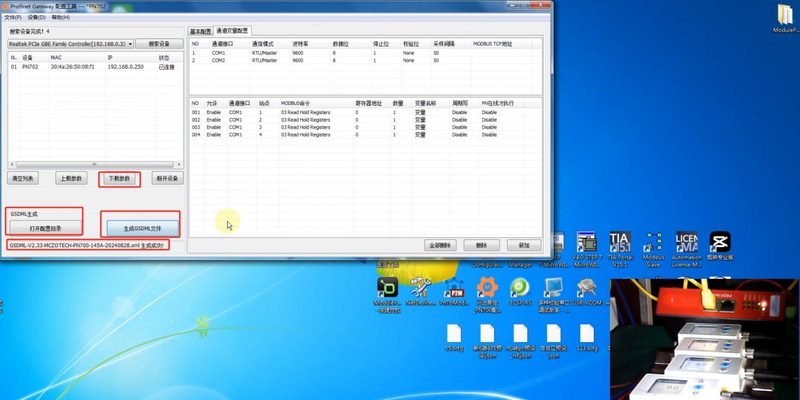
Task: Click the 生成GSDML文件 button
Action: pyautogui.click(x=143, y=228)
